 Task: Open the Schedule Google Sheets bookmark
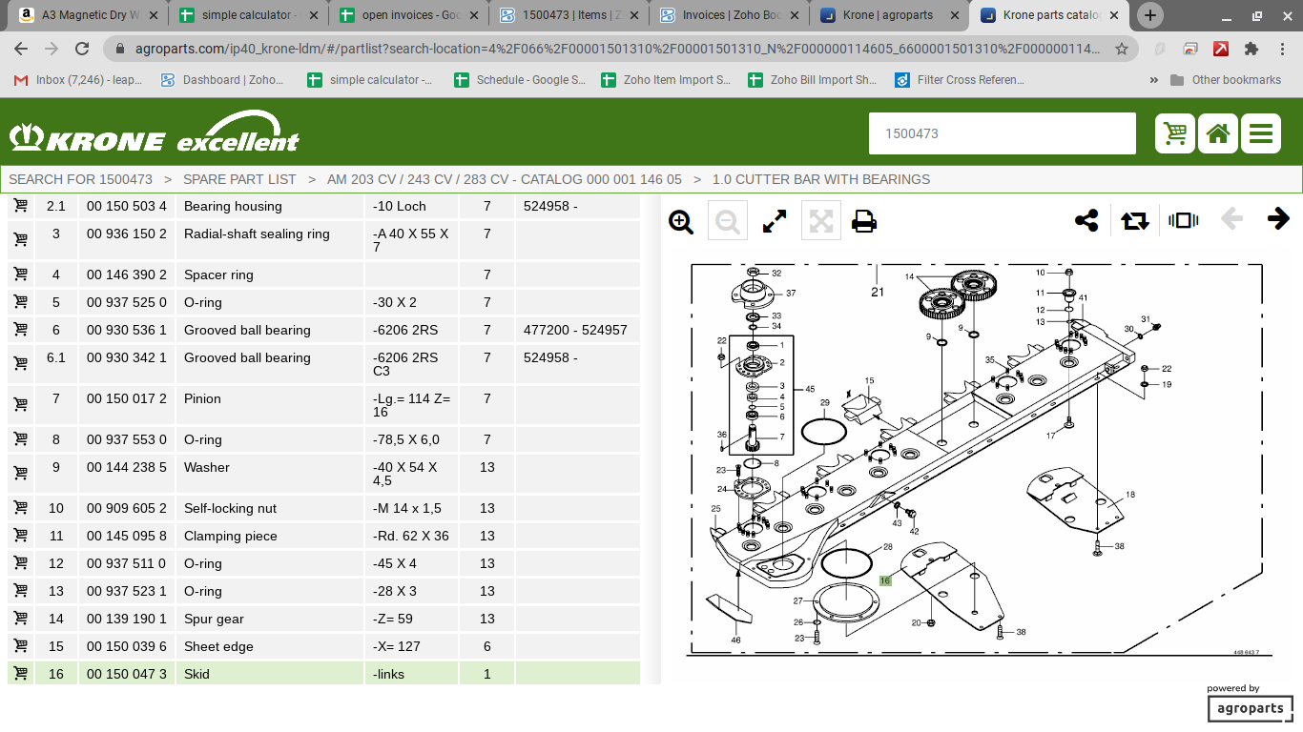(519, 80)
